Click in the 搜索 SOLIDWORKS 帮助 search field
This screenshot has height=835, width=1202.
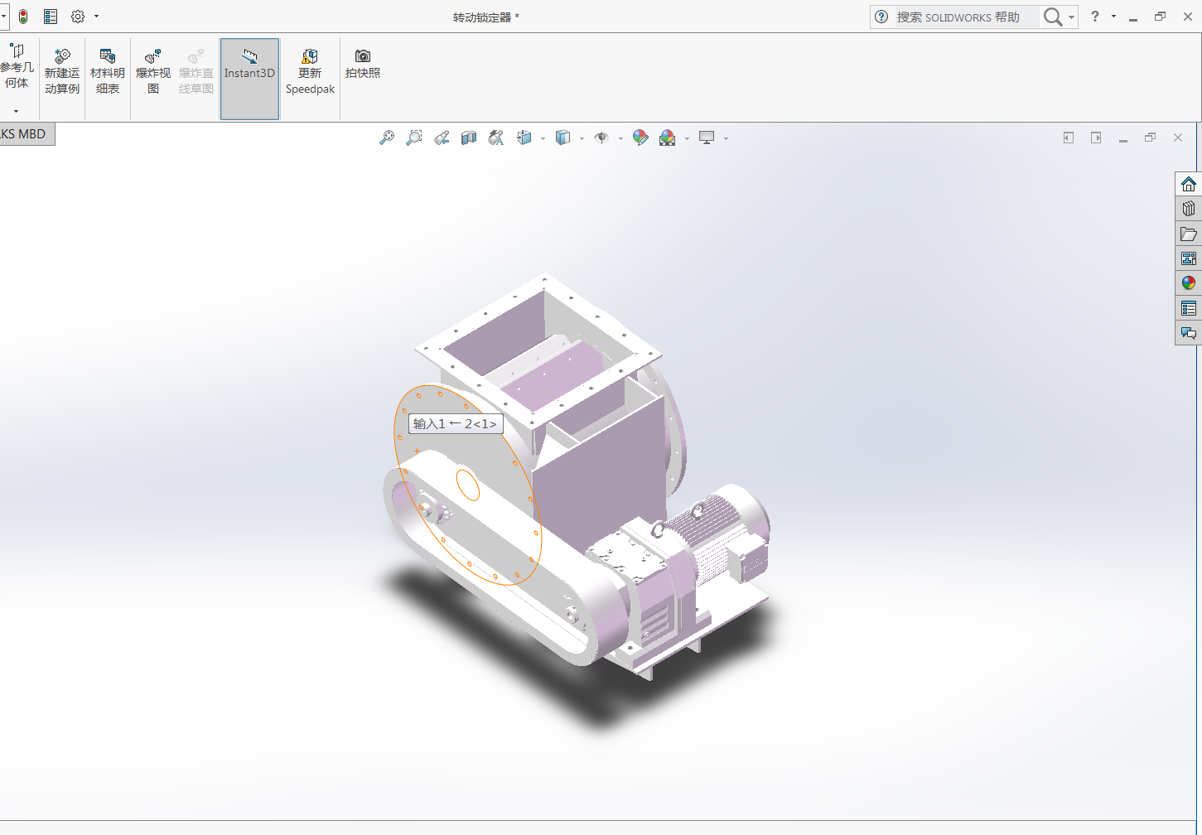(966, 17)
